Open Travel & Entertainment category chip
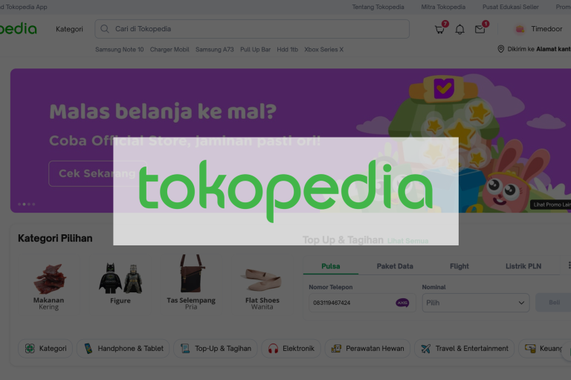This screenshot has width=571, height=380. pyautogui.click(x=464, y=348)
